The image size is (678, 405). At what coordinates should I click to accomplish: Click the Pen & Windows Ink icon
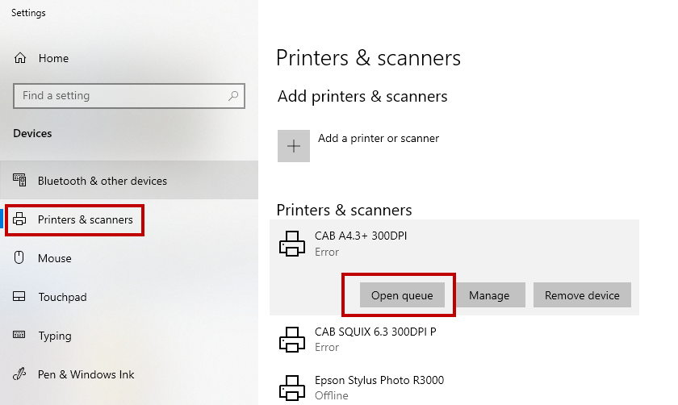[20, 374]
